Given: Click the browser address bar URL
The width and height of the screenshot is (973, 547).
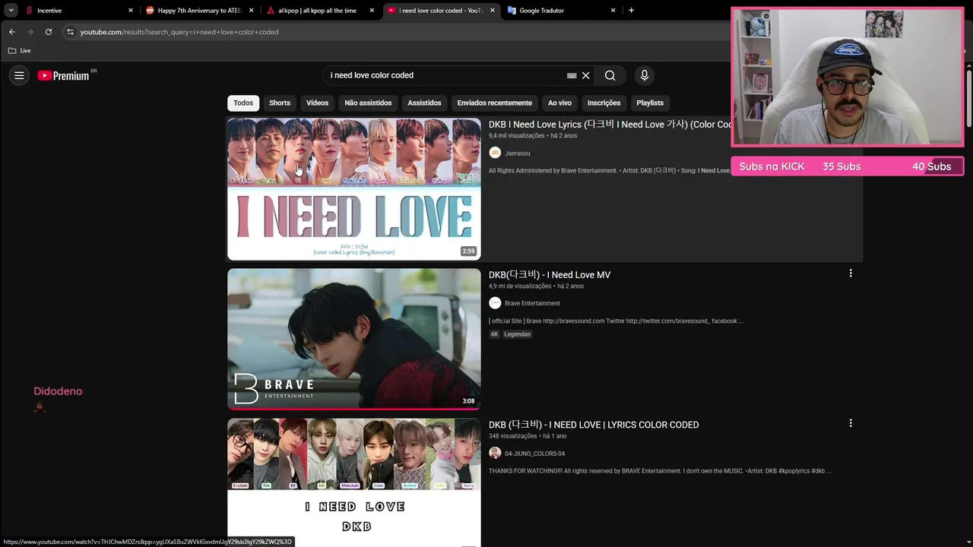Looking at the screenshot, I should click(179, 32).
